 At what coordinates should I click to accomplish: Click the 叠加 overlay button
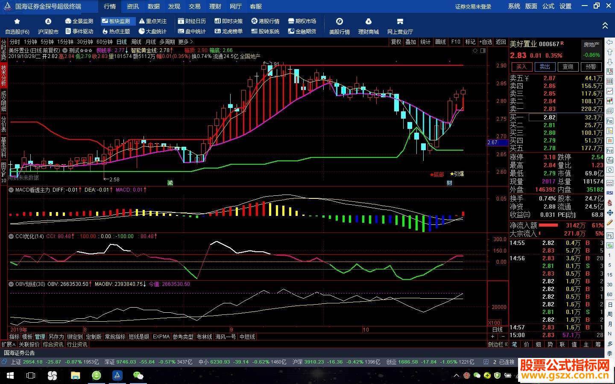coord(411,42)
